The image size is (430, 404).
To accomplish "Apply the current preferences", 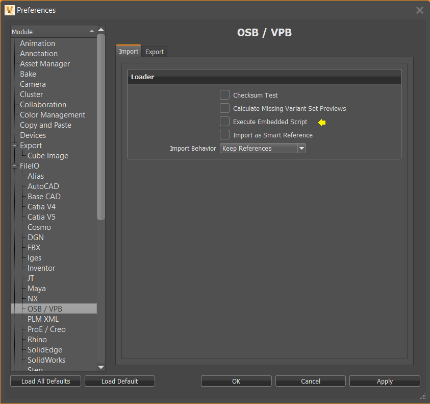I will (384, 381).
